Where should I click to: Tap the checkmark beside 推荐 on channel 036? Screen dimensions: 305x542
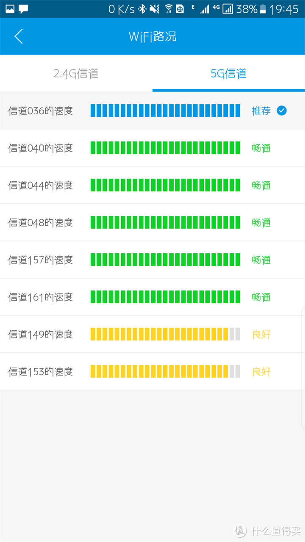click(x=282, y=111)
